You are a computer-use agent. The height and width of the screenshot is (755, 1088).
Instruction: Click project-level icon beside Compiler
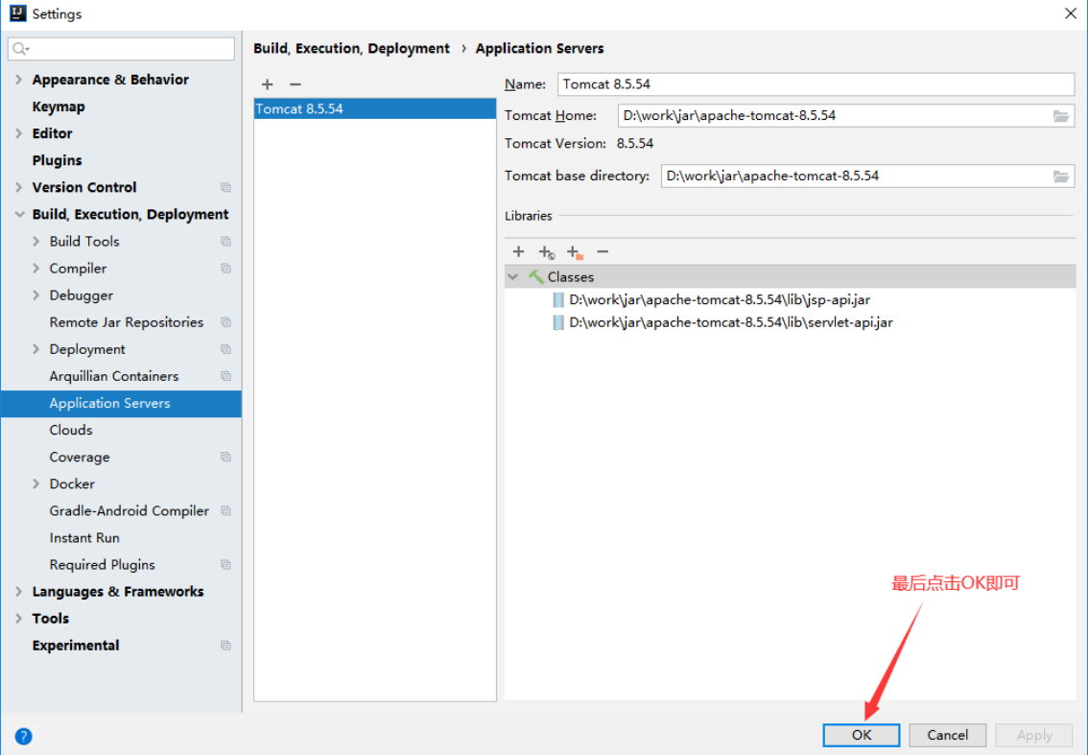[x=225, y=269]
